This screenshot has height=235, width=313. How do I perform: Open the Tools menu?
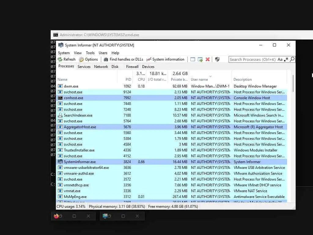pyautogui.click(x=90, y=53)
